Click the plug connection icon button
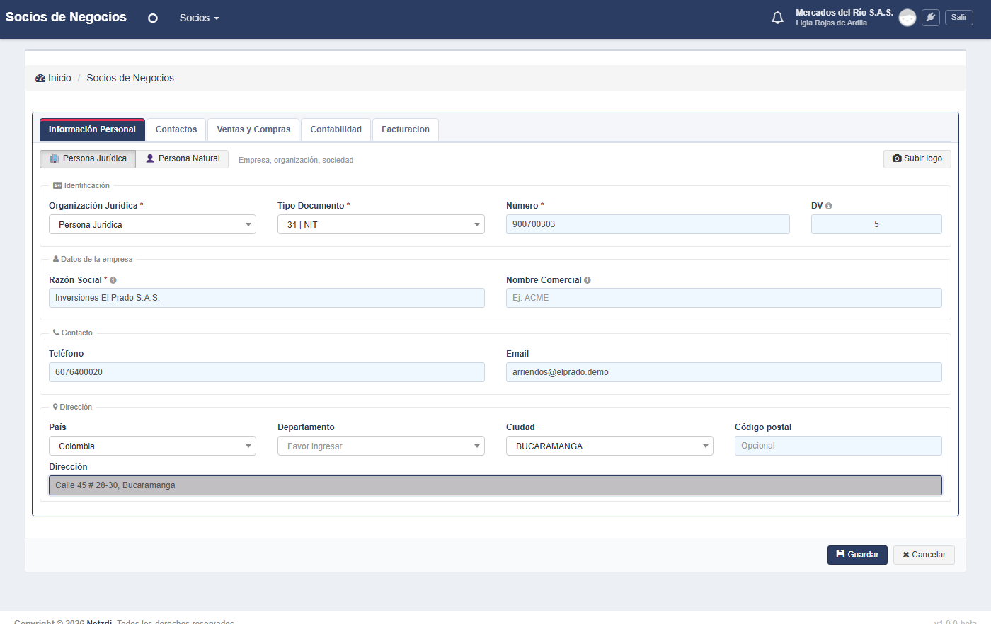The height and width of the screenshot is (624, 991). 931,18
